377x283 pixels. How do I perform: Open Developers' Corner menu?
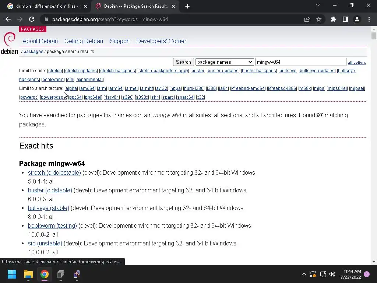click(161, 41)
